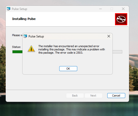Viewport: 138px width, 116px height.
Task: Click the disabled Next button
Action: click(x=93, y=96)
